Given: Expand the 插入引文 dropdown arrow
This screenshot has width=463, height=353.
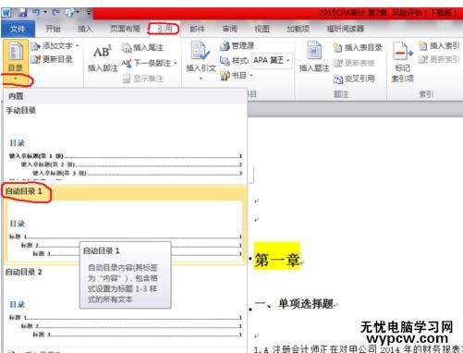Looking at the screenshot, I should coord(201,79).
